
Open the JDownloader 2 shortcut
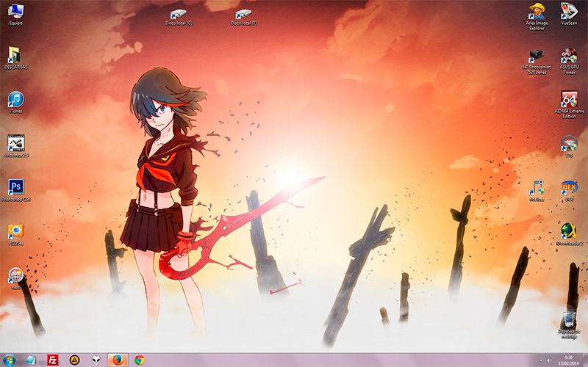569,234
